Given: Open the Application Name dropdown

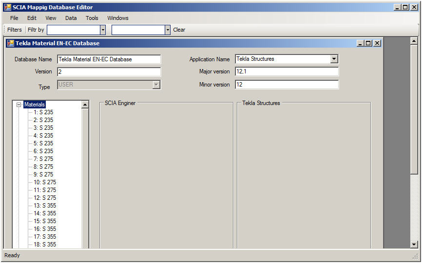Looking at the screenshot, I should point(334,59).
